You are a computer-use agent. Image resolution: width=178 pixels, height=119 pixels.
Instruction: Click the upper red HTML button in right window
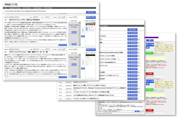point(150,73)
